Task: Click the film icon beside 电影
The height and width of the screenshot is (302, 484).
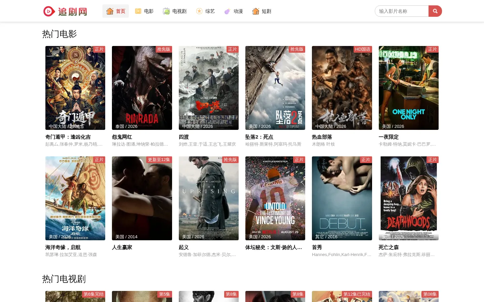Action: pos(138,11)
